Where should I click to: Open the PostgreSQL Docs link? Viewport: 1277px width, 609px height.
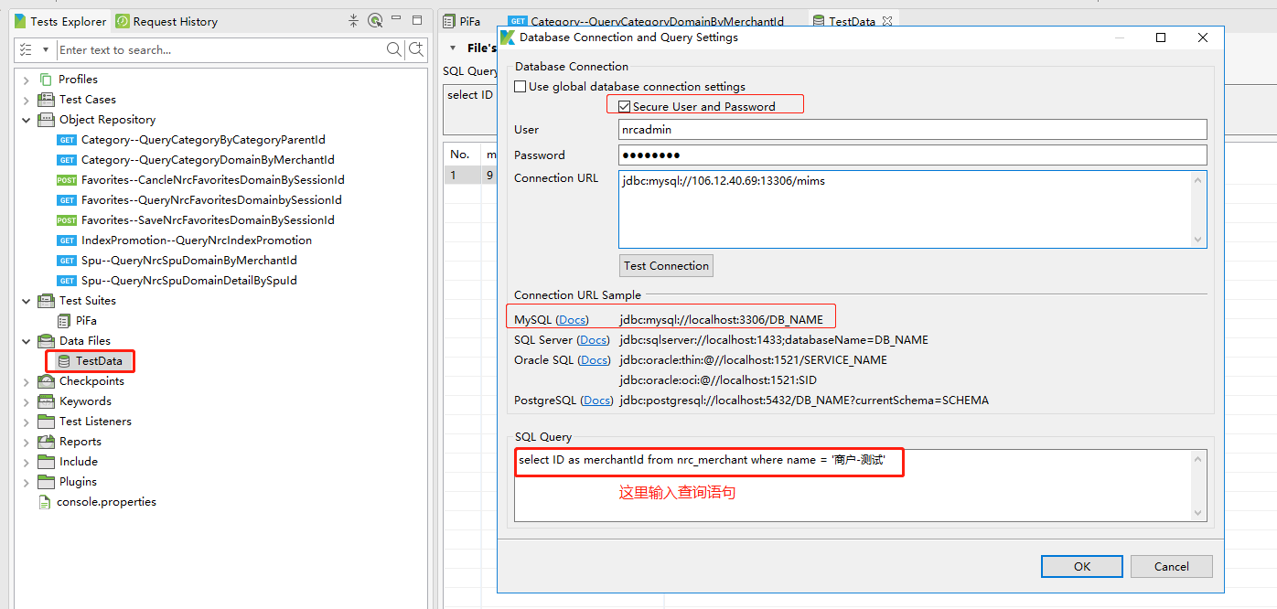point(597,401)
